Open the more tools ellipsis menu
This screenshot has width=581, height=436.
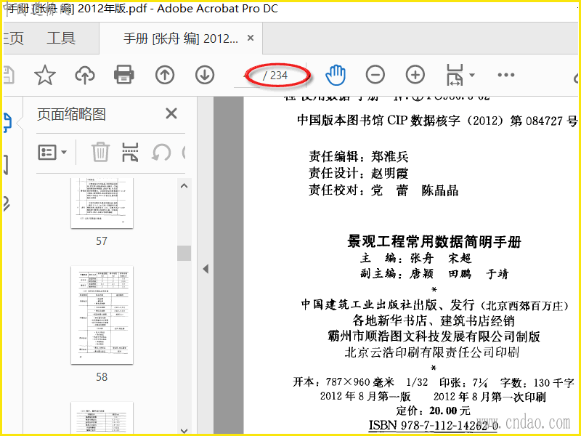pyautogui.click(x=506, y=75)
